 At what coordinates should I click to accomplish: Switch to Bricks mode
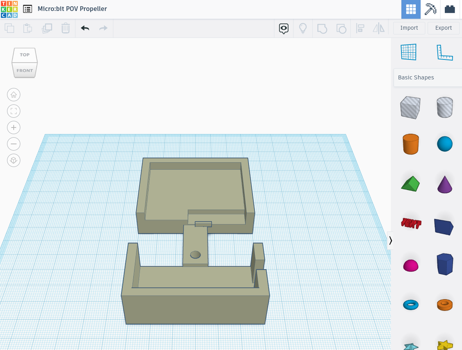point(449,9)
